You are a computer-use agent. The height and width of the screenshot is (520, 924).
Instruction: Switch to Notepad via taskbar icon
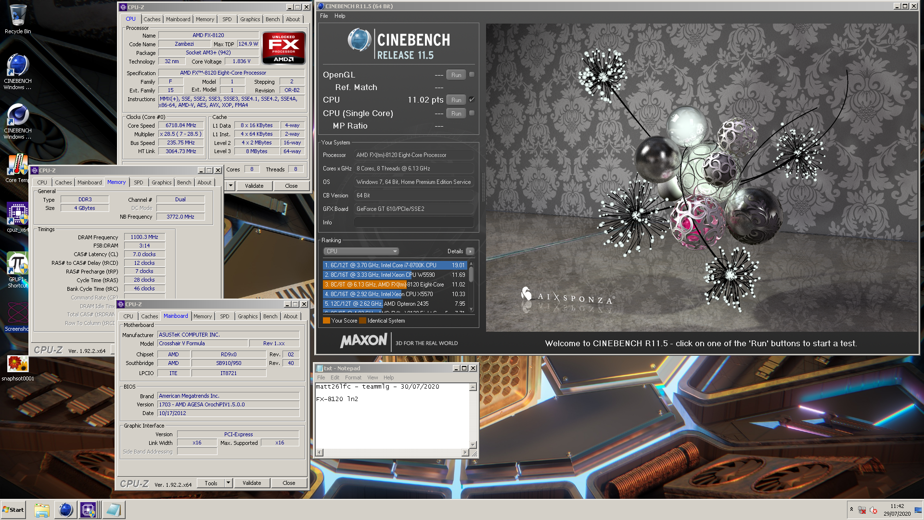[x=114, y=510]
